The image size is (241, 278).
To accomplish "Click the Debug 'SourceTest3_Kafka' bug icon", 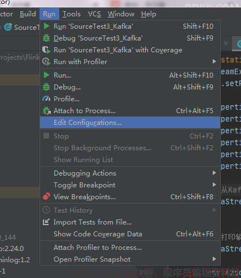I will [46, 38].
